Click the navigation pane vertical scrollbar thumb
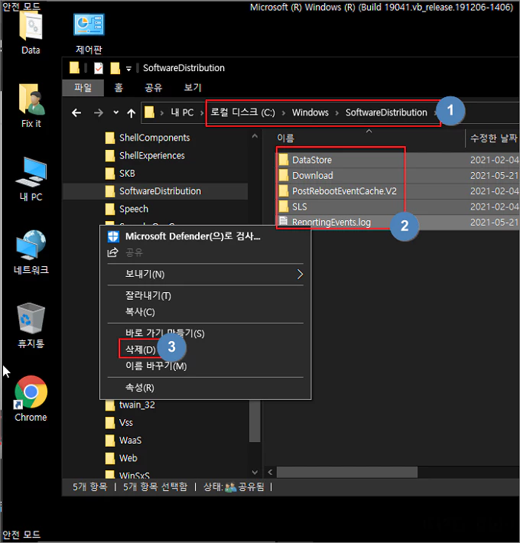Viewport: 520px width, 543px height. coord(255,421)
